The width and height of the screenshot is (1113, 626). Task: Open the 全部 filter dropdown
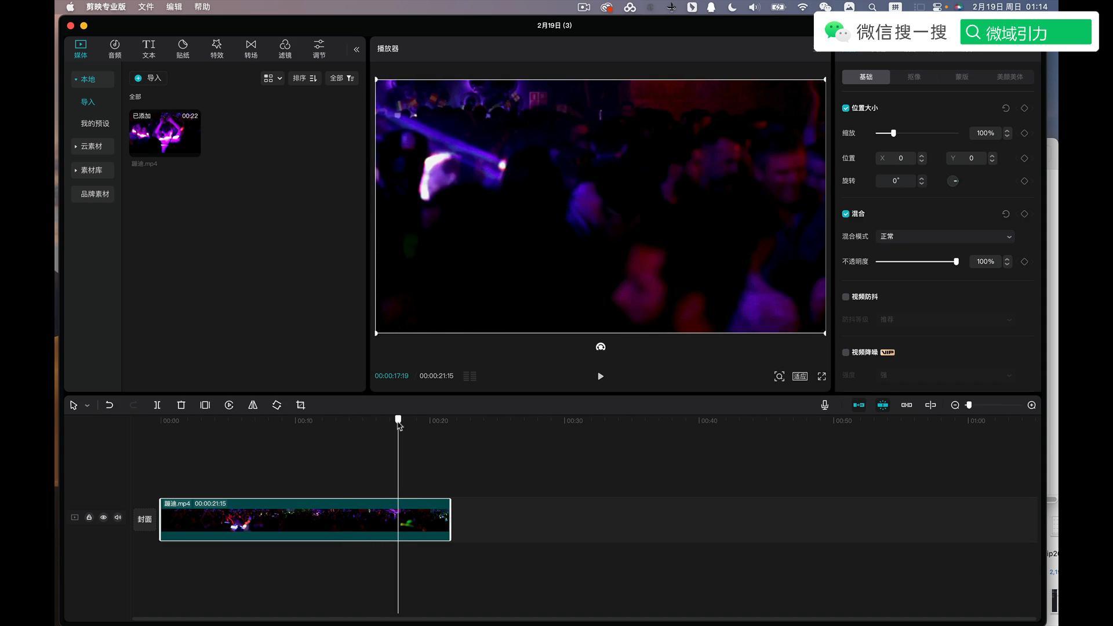point(342,78)
